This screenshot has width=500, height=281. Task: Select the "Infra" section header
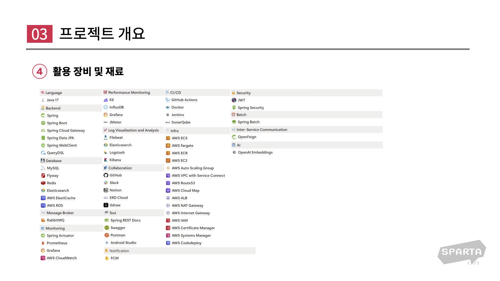(x=197, y=131)
